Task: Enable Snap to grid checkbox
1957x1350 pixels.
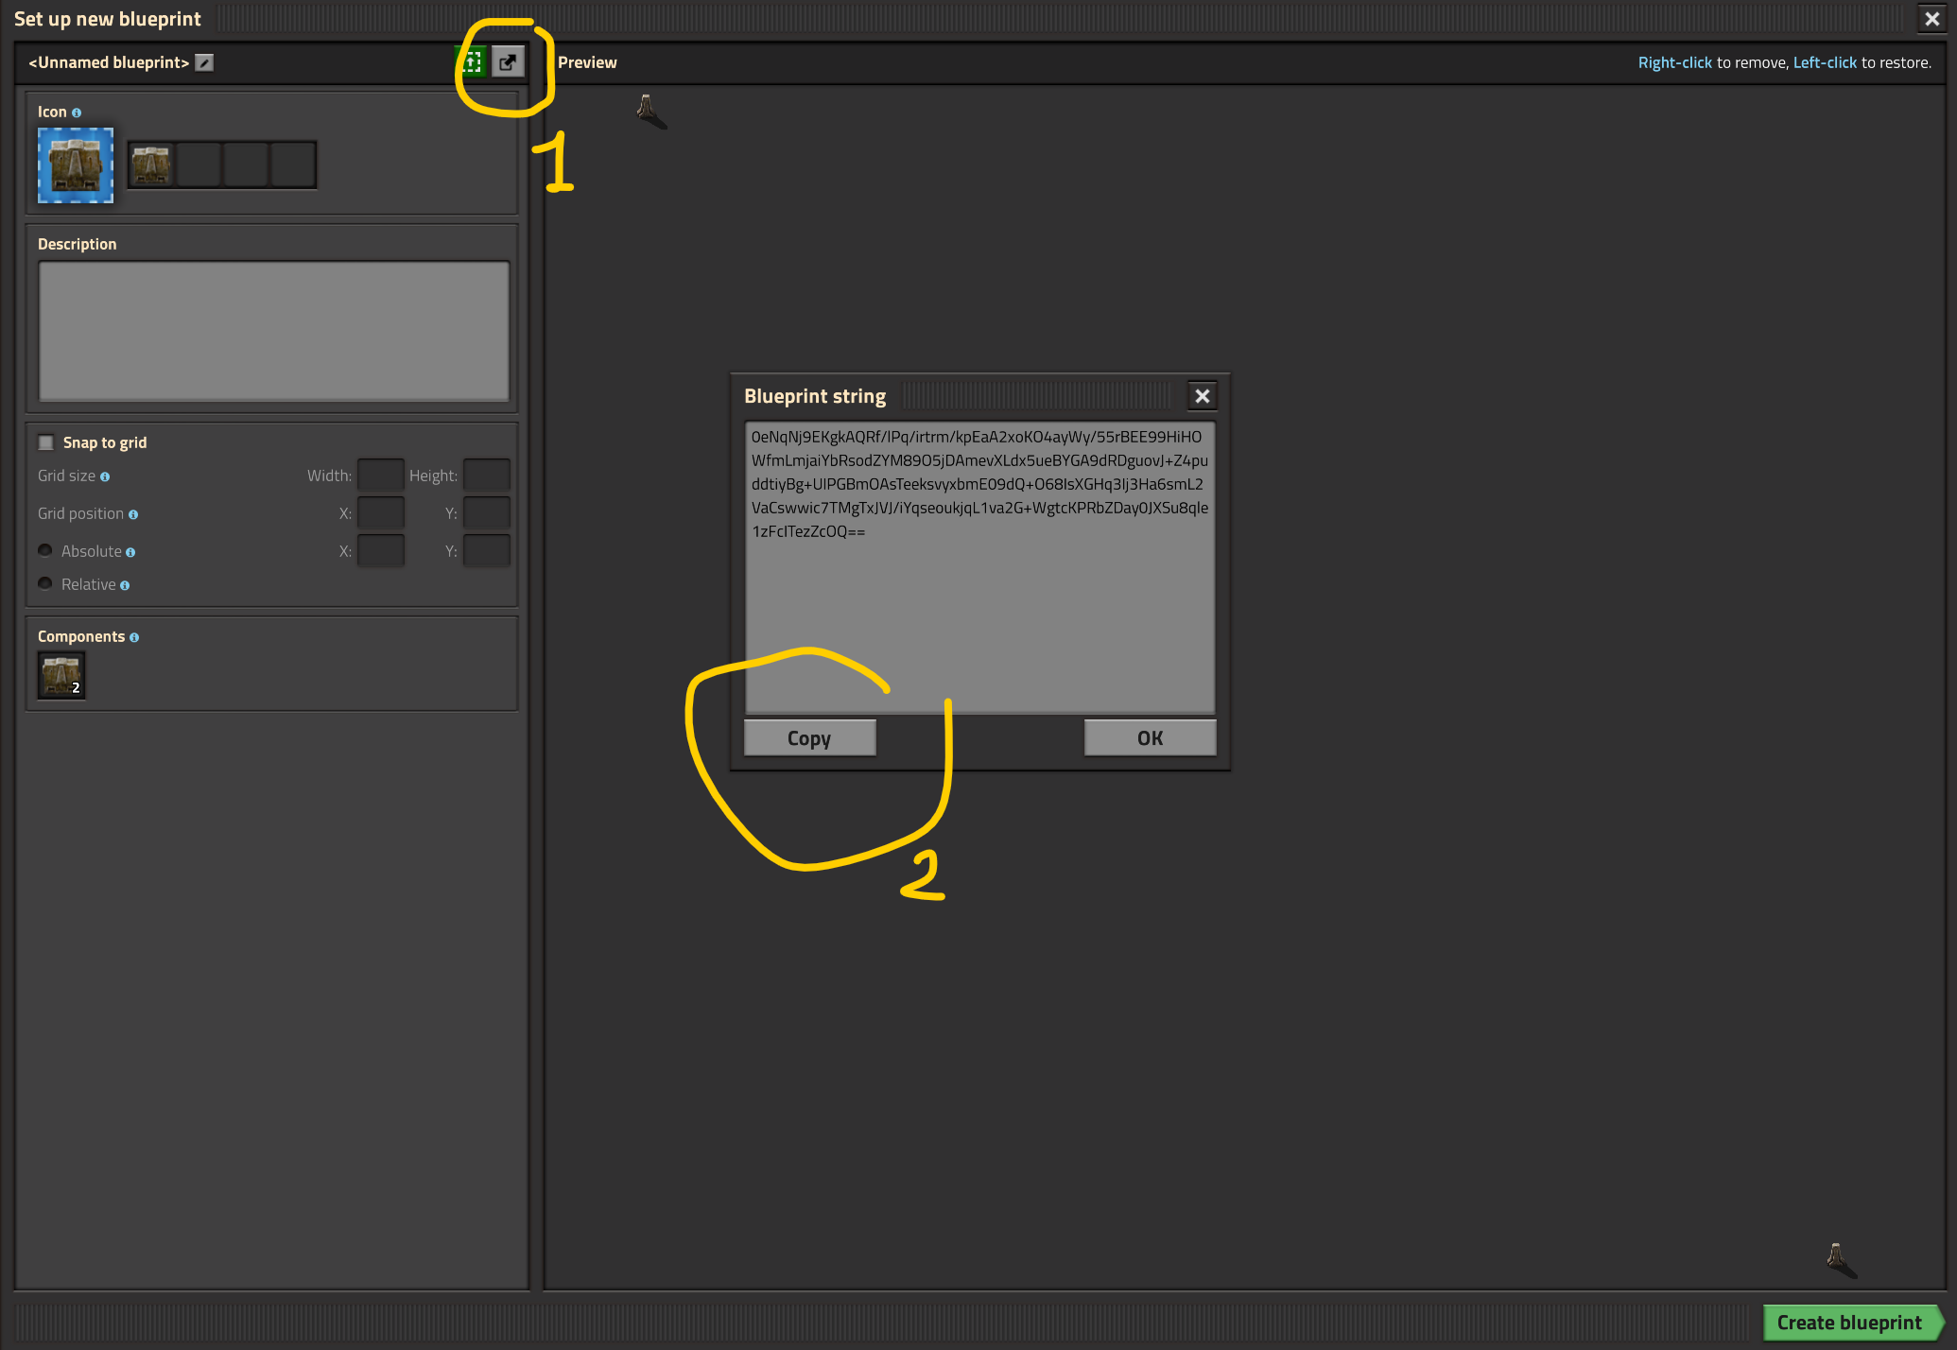Action: (46, 441)
